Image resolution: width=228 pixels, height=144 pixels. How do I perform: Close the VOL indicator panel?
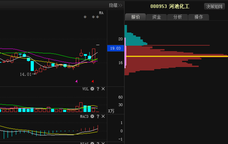pos(103,89)
